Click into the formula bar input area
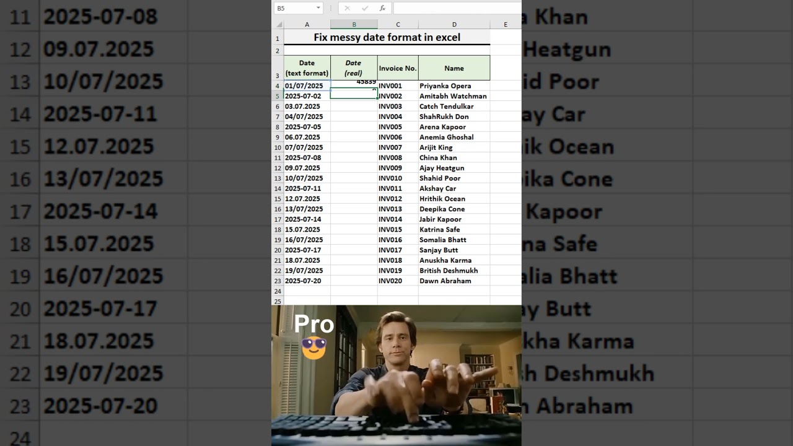 click(457, 8)
